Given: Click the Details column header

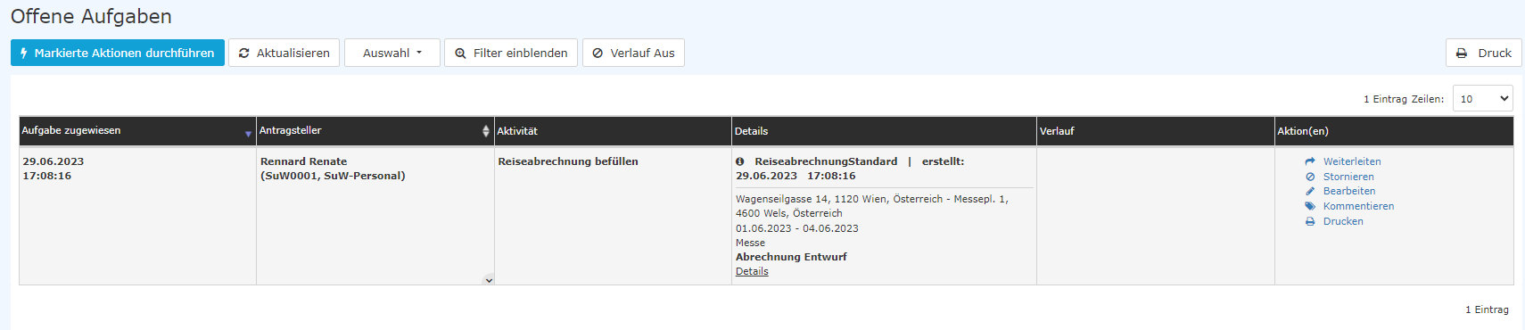Looking at the screenshot, I should click(884, 131).
